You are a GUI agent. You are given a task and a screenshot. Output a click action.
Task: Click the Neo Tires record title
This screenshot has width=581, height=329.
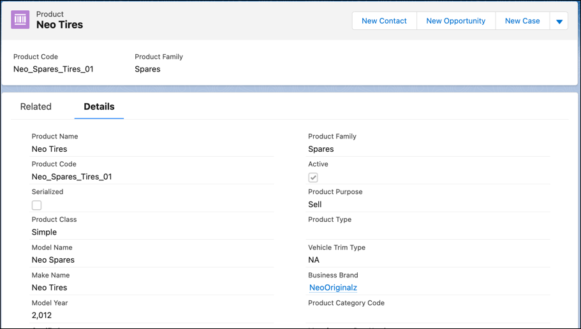pos(60,25)
